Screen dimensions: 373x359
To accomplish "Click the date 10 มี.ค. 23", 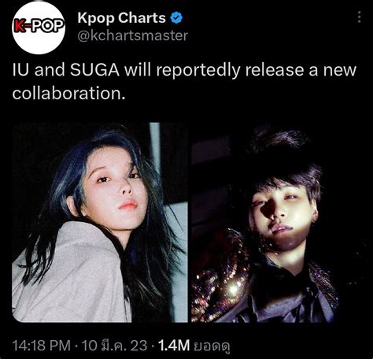I will [114, 346].
